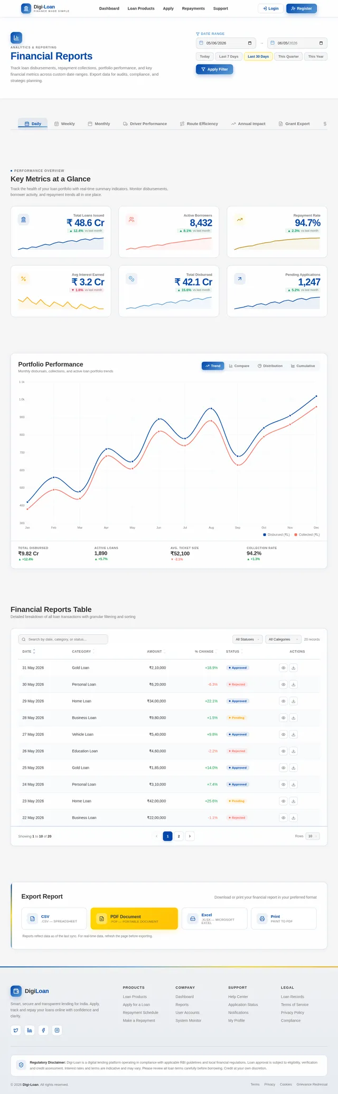This screenshot has width=338, height=1094.
Task: Select the Last 7 Days range chip
Action: click(229, 57)
